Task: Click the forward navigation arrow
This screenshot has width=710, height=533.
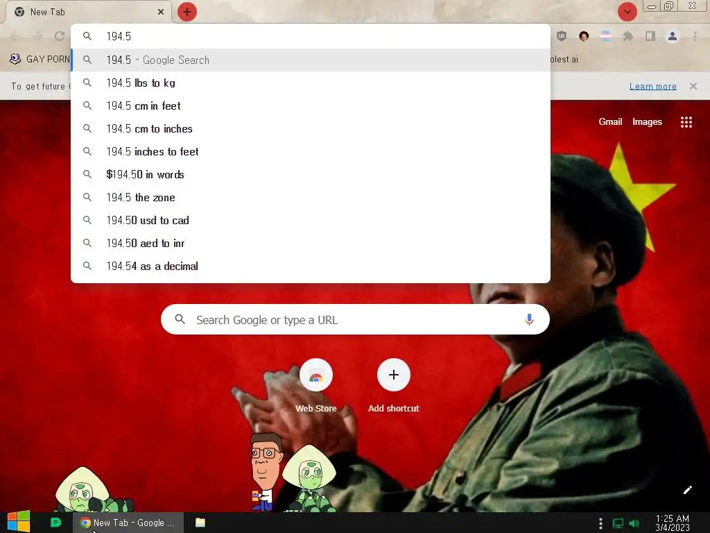Action: [x=37, y=36]
